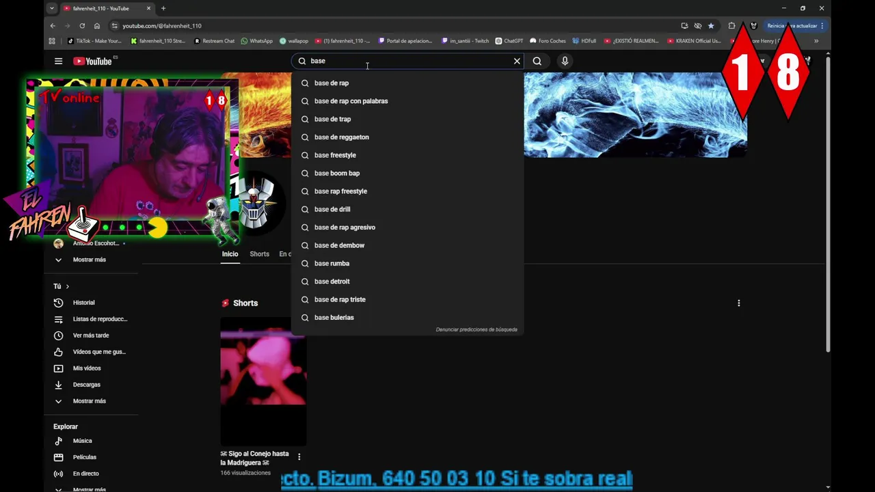Open the "im_santiii - Twitch" bookmark

[466, 41]
